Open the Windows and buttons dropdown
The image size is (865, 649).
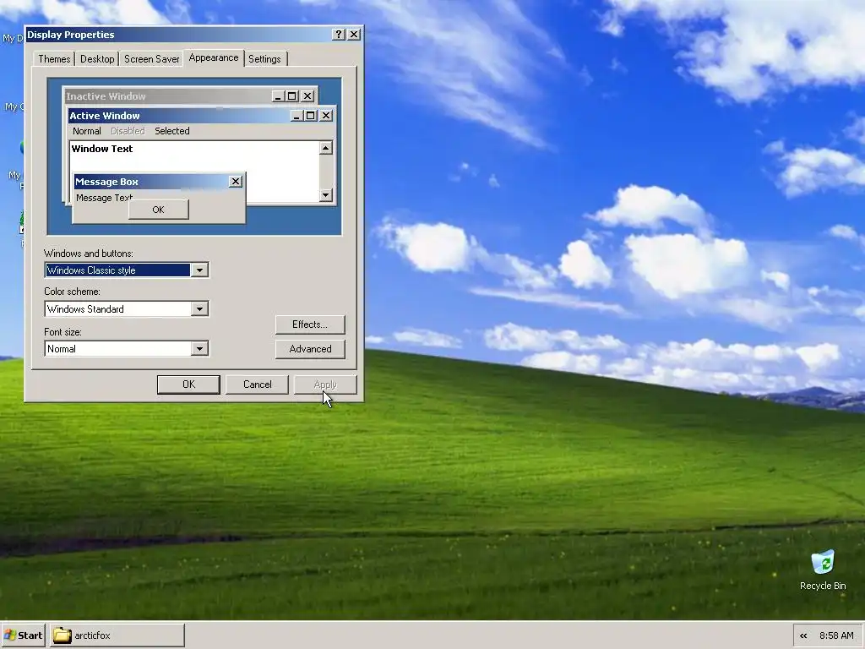(x=199, y=270)
